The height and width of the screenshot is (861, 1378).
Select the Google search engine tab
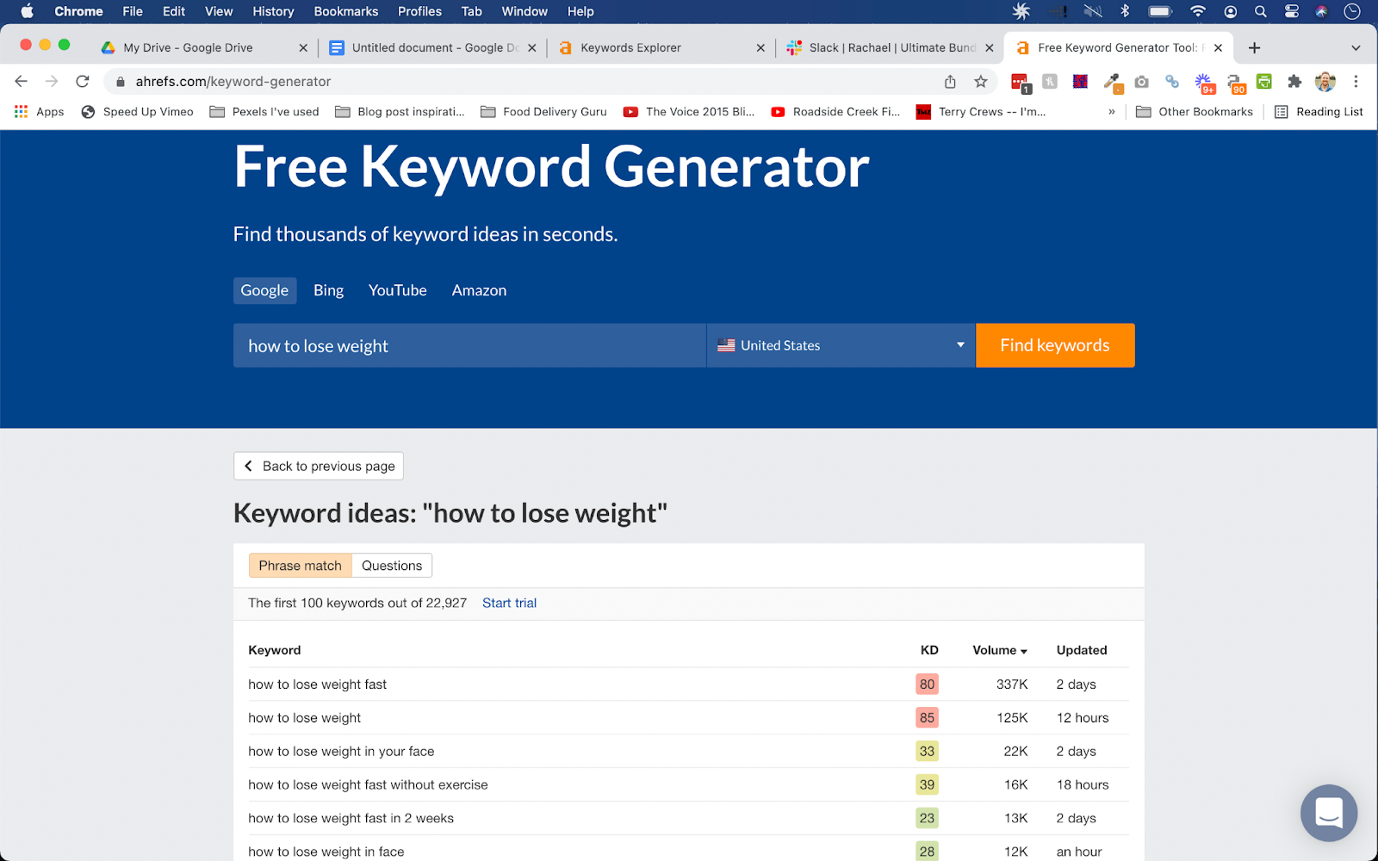[264, 290]
